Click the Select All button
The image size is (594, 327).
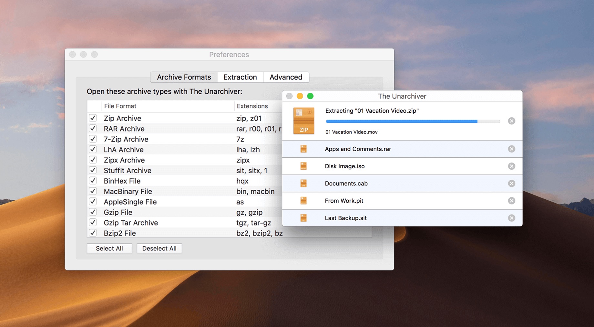tap(109, 248)
